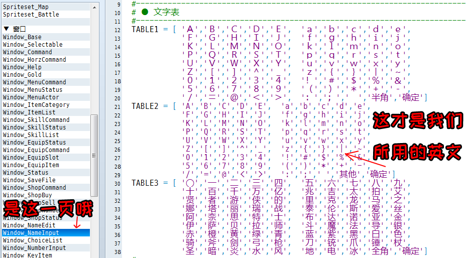Open Window_ItemList script

coord(46,112)
